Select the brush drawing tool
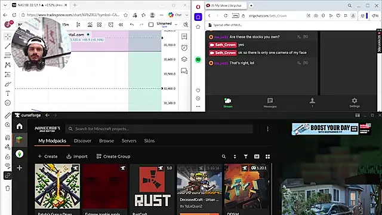The height and width of the screenshot is (215, 382). pos(8,84)
